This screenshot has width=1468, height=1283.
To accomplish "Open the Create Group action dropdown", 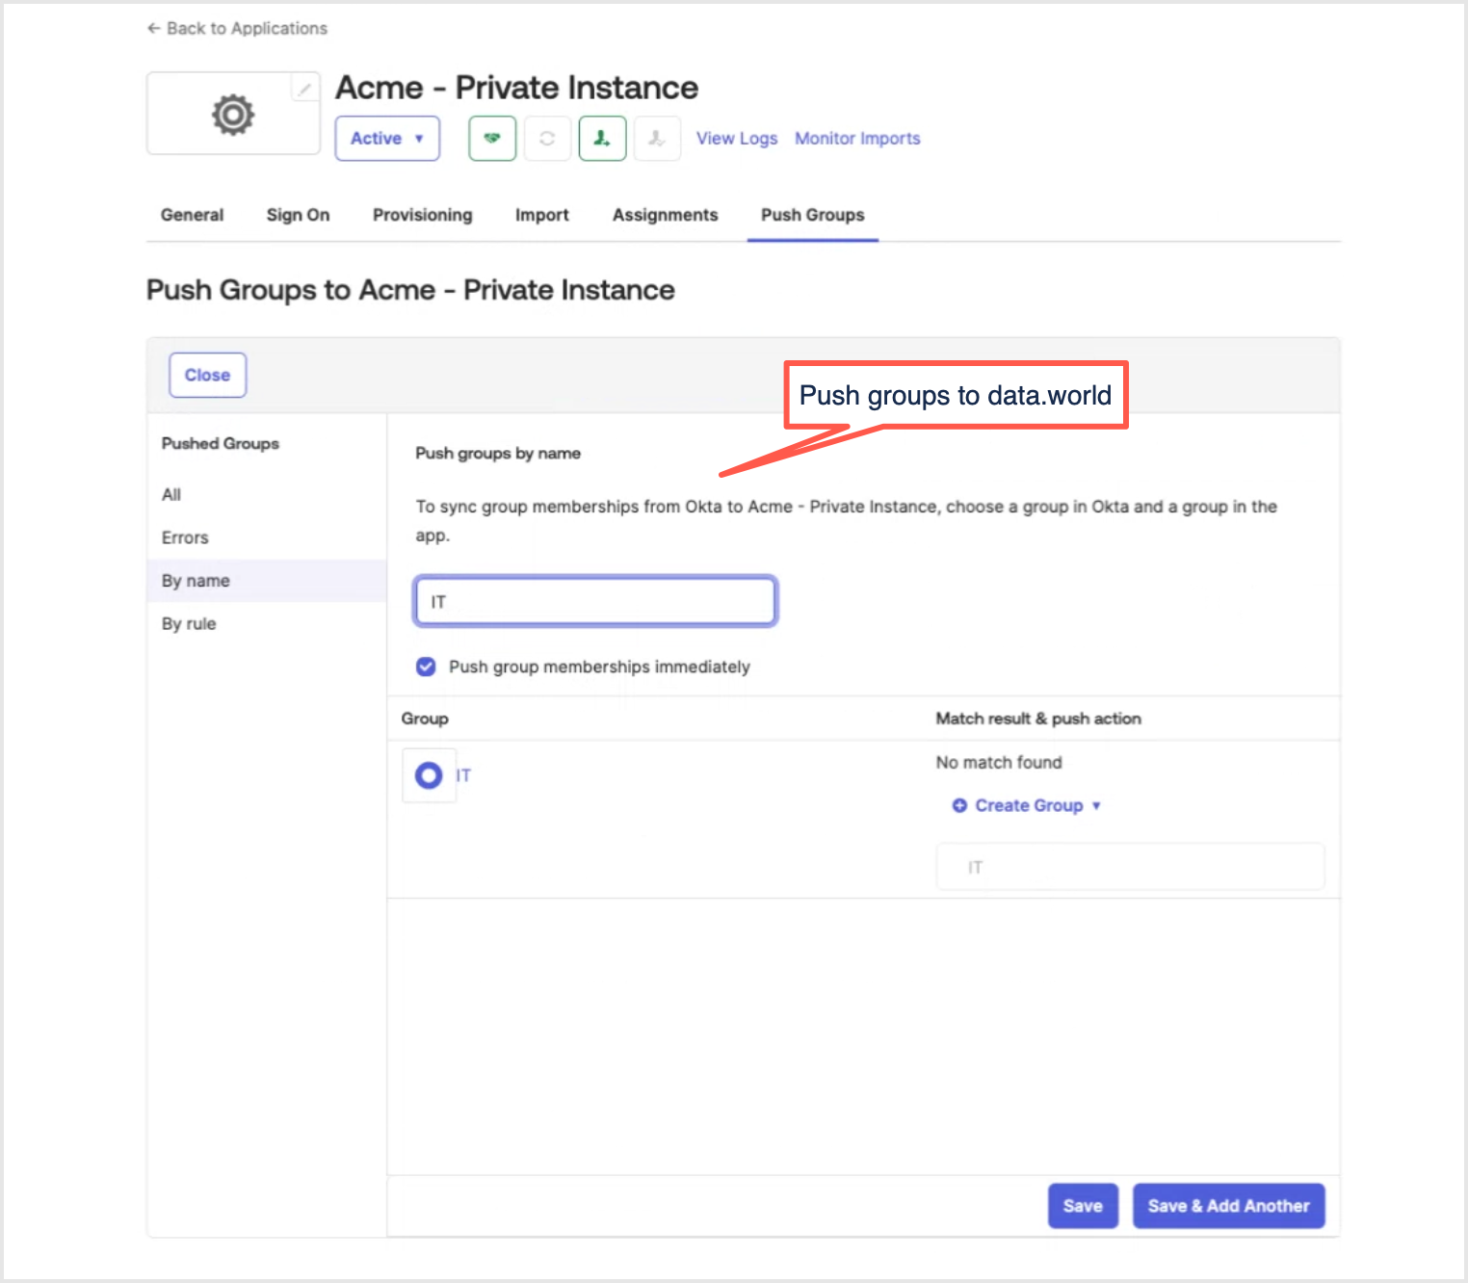I will pos(1027,805).
